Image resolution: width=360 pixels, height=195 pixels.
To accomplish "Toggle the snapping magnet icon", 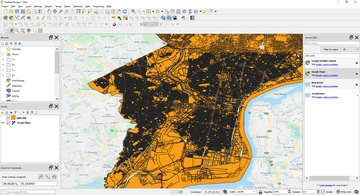I will [x=114, y=24].
